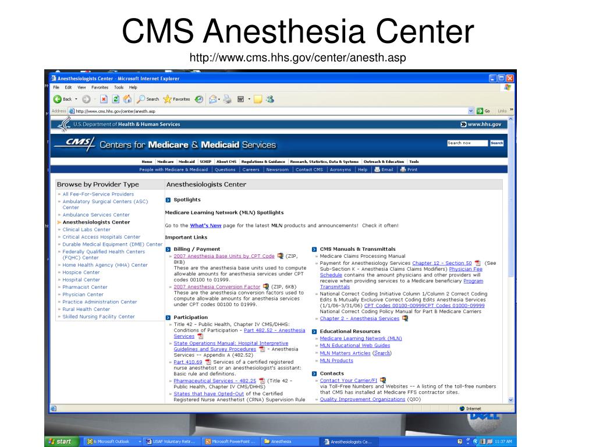Click the What's New link
The width and height of the screenshot is (596, 447).
pos(205,225)
